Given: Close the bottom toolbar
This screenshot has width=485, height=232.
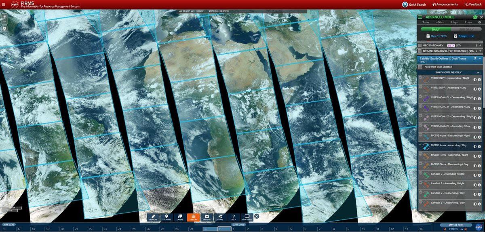Looking at the screenshot, I should pyautogui.click(x=257, y=216).
